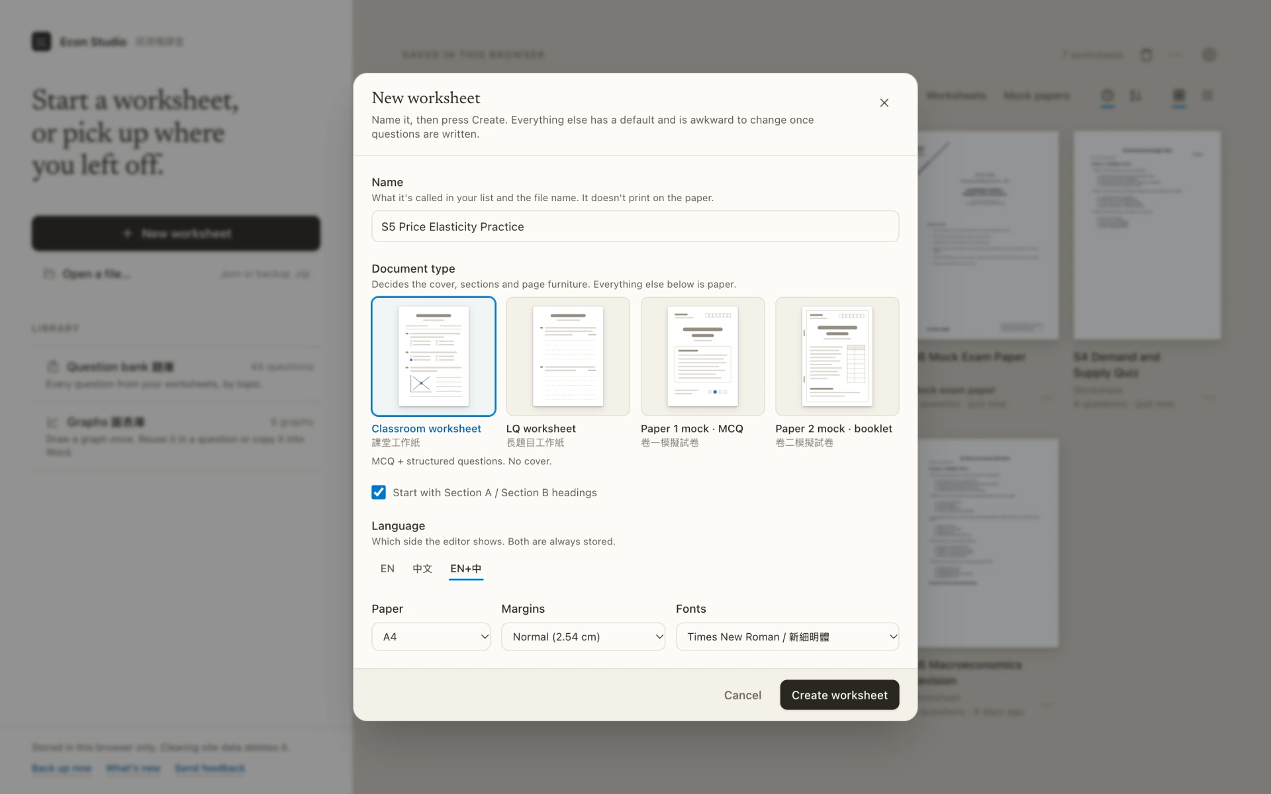Click the Name field with S5 Price Elasticity Practice
The height and width of the screenshot is (794, 1271).
point(635,226)
